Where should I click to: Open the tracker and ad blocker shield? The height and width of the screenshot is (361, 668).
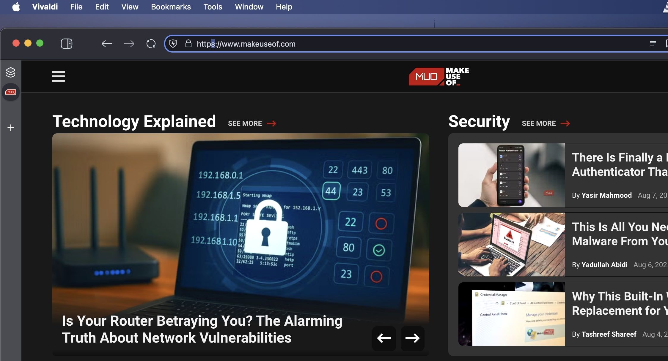pyautogui.click(x=173, y=44)
